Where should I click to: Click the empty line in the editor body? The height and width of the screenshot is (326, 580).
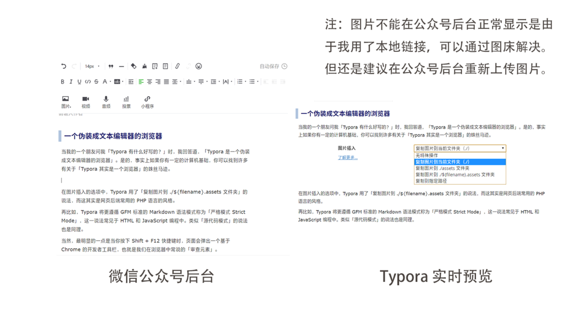coord(155,180)
